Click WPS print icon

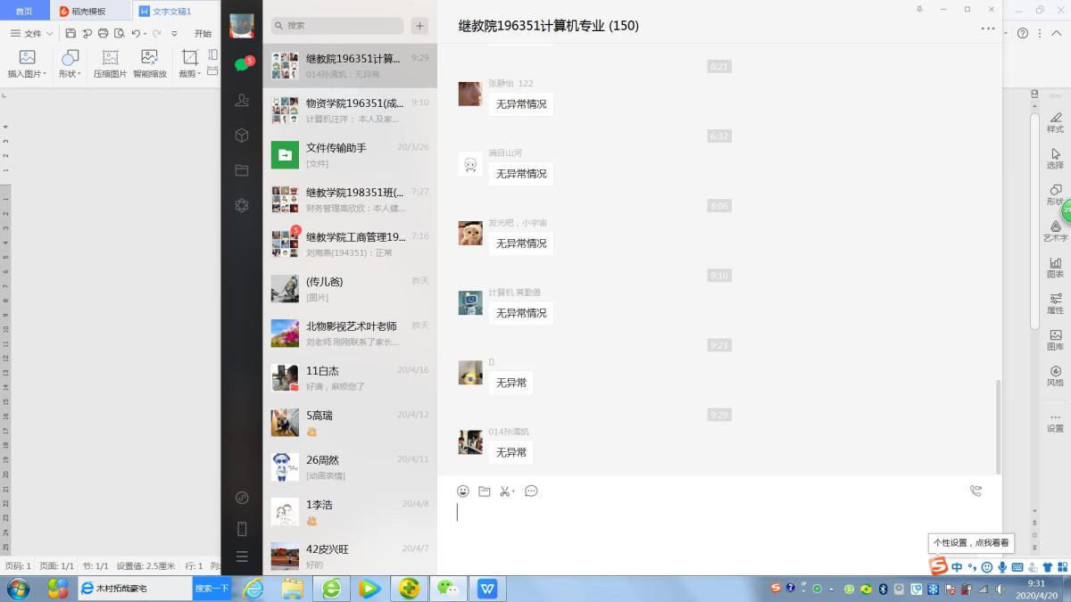[x=103, y=33]
